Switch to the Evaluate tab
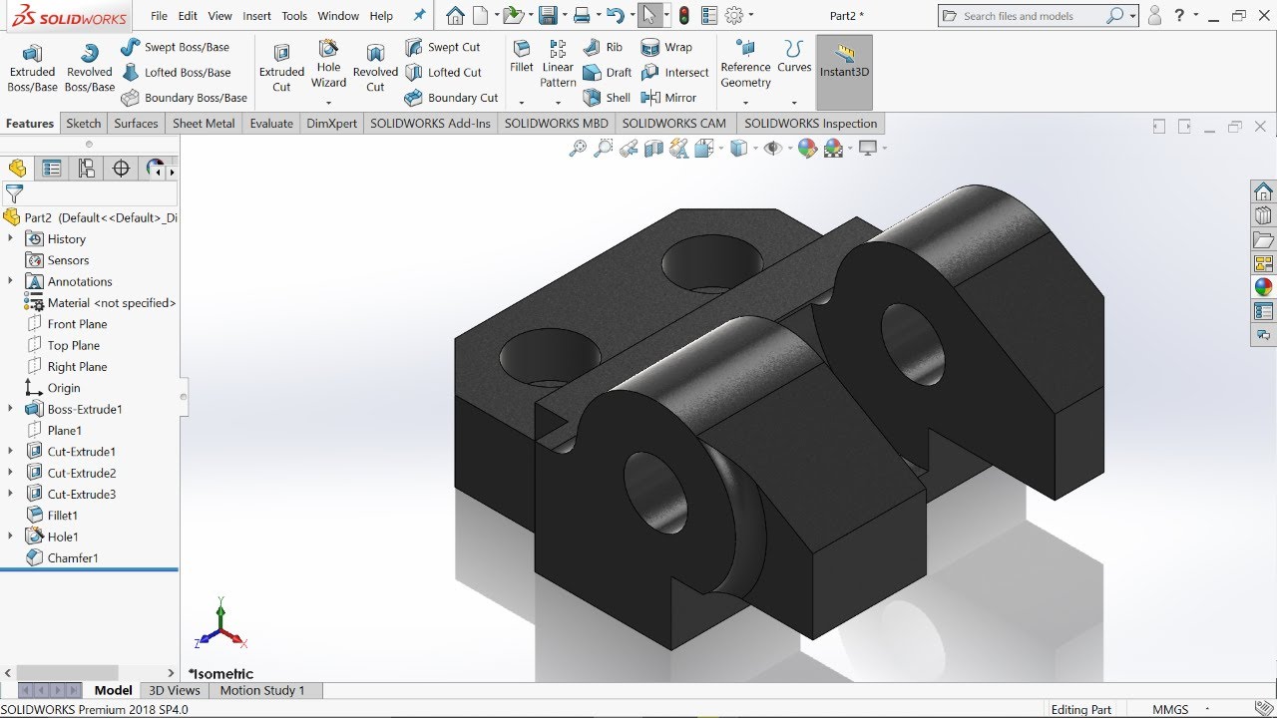Viewport: 1277px width, 718px height. point(271,124)
